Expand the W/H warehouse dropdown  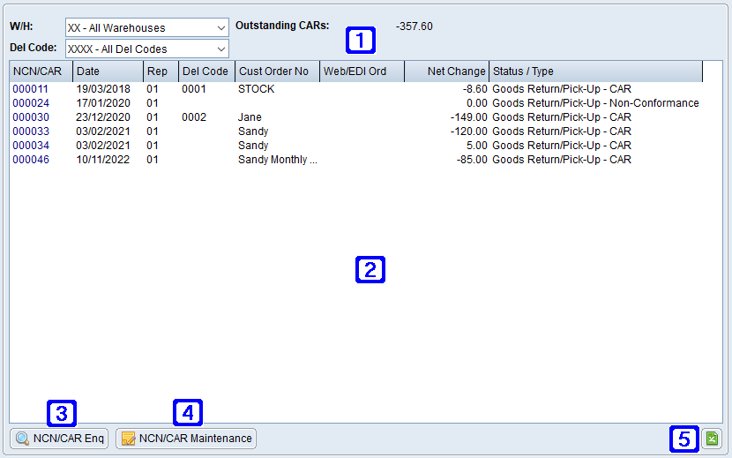[220, 28]
